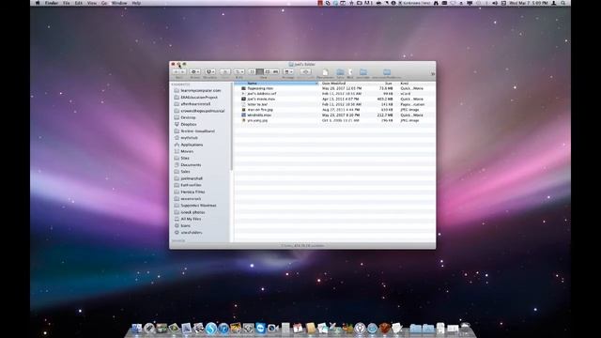Open the Sales folder icon in toolbar

[340, 72]
